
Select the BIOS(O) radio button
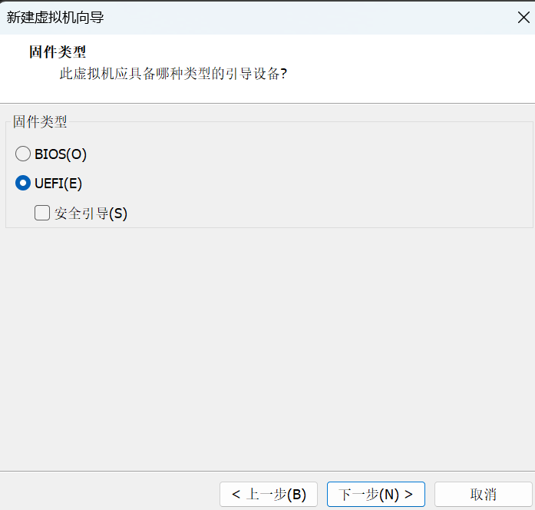[x=23, y=154]
